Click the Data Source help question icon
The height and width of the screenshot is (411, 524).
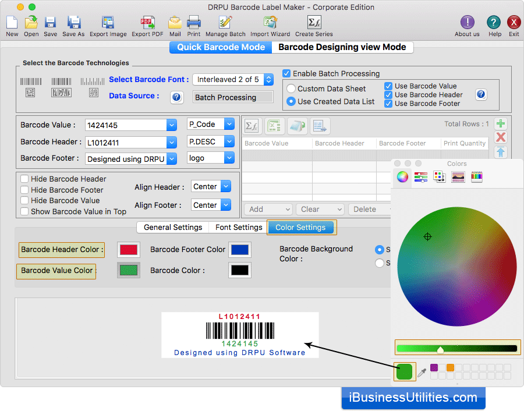coord(176,97)
